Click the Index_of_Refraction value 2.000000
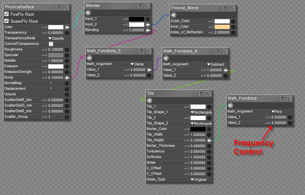 [x=222, y=33]
